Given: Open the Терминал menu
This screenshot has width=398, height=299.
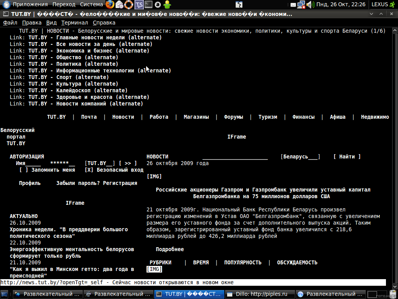Looking at the screenshot, I should 75,23.
